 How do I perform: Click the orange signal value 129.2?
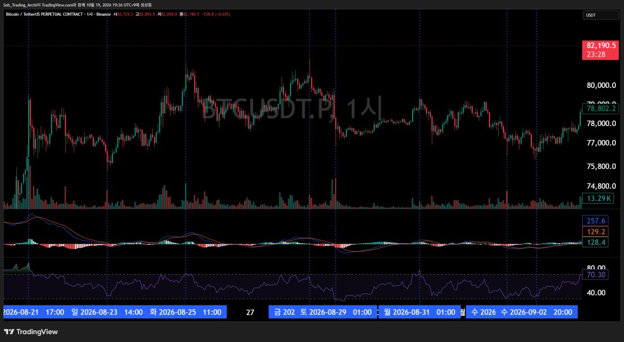[595, 232]
